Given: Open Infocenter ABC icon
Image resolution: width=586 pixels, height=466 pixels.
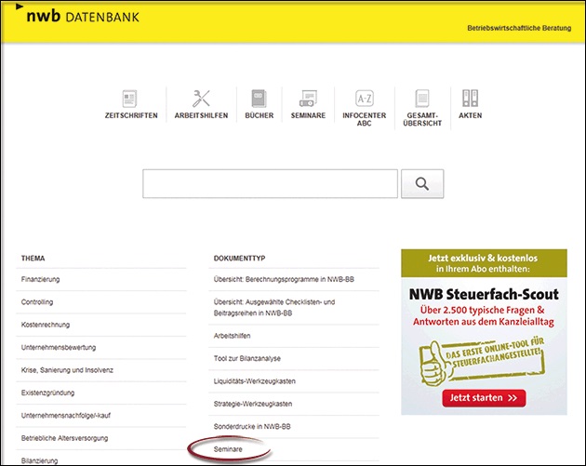Looking at the screenshot, I should pyautogui.click(x=364, y=99).
